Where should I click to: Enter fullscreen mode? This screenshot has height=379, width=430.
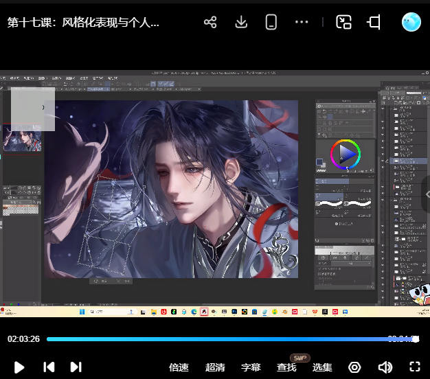[415, 367]
